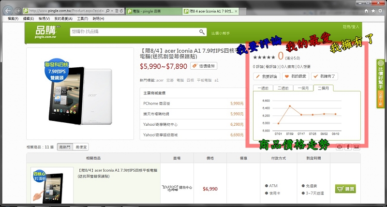
Task: Click the search magnifier in the address bar
Action: [108, 11]
